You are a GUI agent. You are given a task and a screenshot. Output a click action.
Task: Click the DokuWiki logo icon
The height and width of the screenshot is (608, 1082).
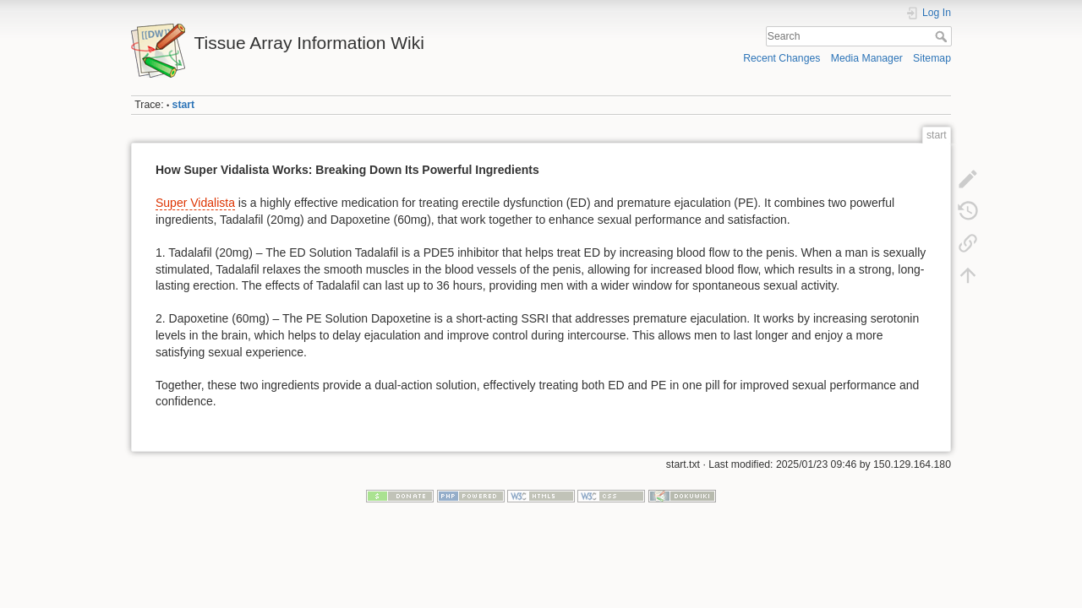click(158, 51)
